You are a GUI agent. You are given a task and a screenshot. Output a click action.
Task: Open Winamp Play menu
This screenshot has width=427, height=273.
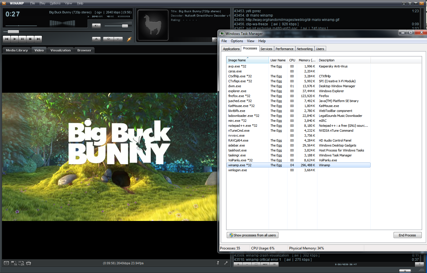[42, 3]
